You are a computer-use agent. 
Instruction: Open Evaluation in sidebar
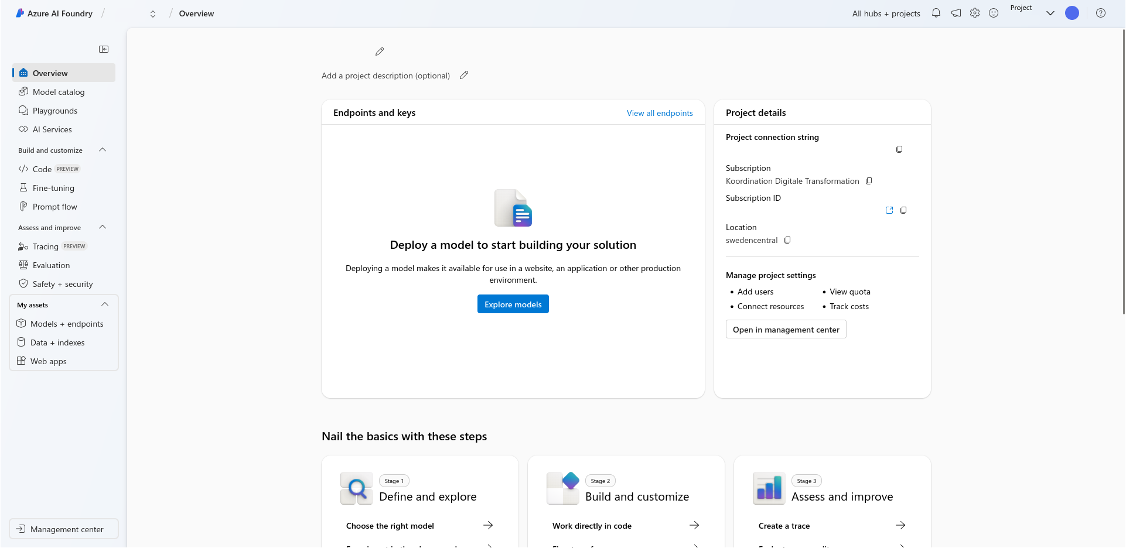[x=64, y=265]
